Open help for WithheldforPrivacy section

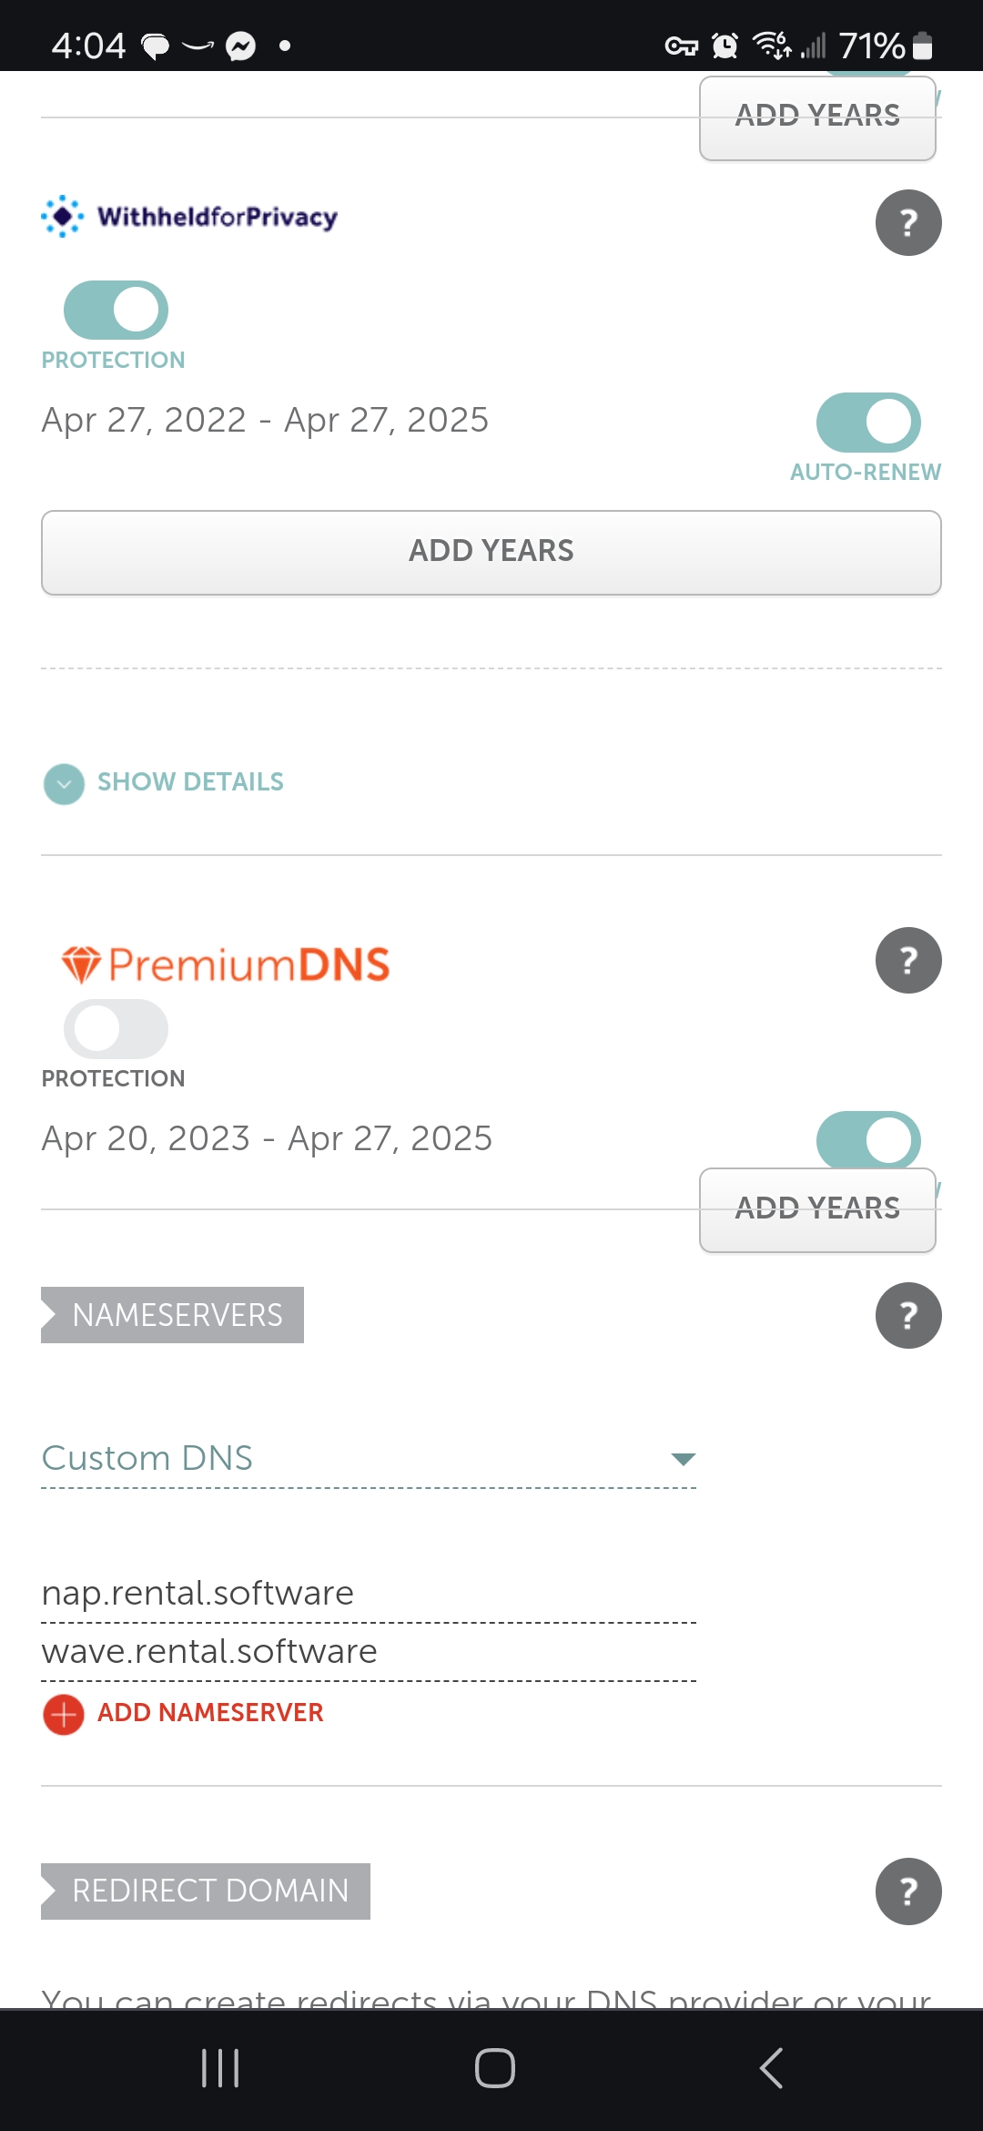coord(907,222)
